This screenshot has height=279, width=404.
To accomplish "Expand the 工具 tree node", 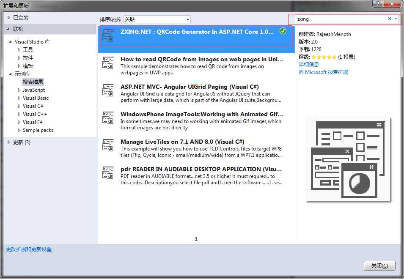I will [x=19, y=50].
